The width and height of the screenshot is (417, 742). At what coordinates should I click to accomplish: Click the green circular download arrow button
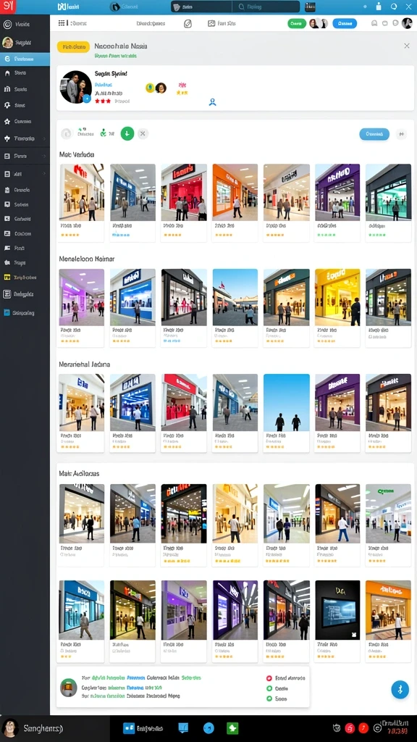(127, 134)
